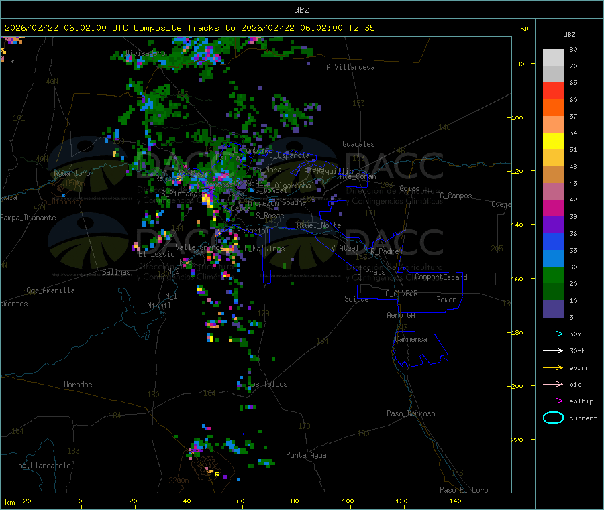This screenshot has height=510, width=604.
Task: Click the Divisadero map label
Action: [x=146, y=53]
